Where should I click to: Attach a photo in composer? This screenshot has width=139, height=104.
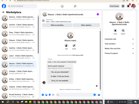(46, 95)
